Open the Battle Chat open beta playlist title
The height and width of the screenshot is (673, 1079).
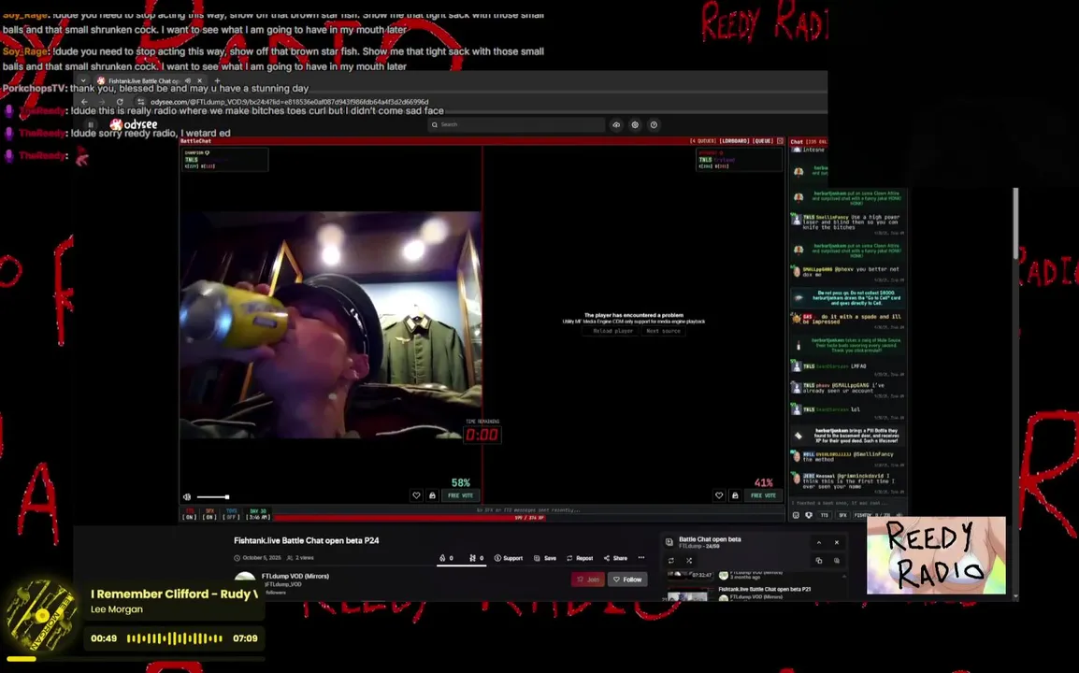[x=710, y=539]
